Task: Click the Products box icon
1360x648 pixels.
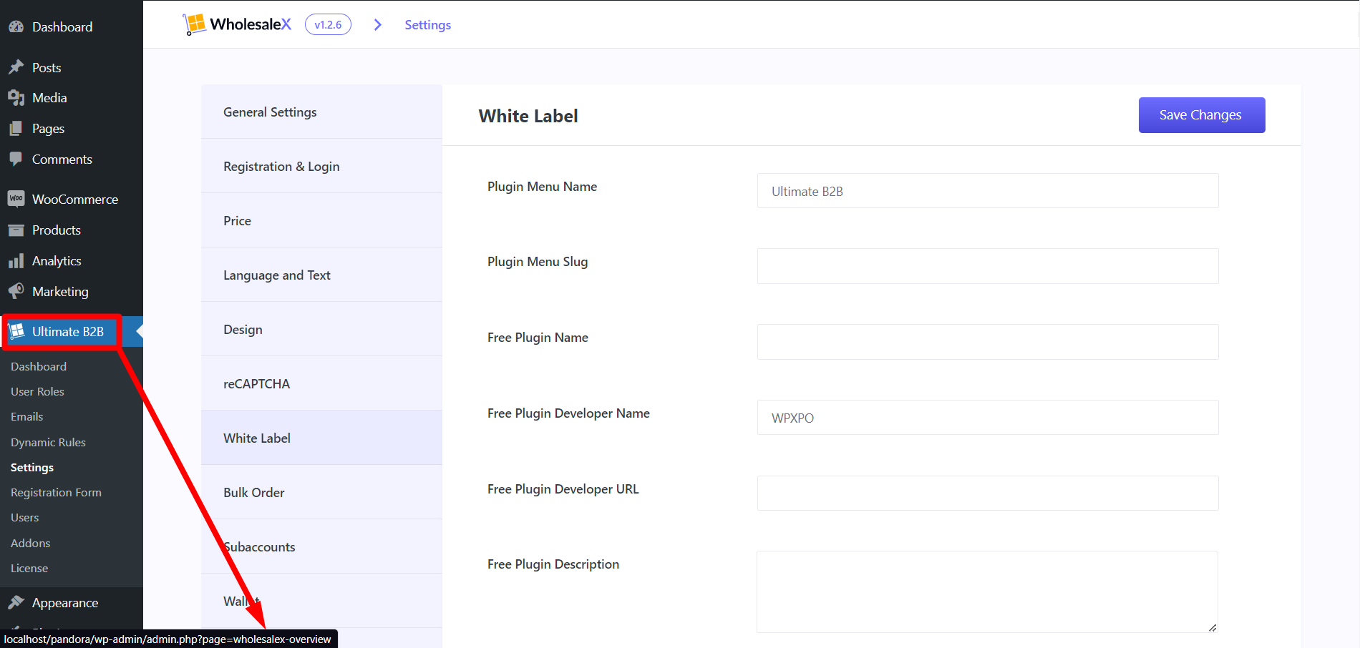Action: click(x=16, y=230)
